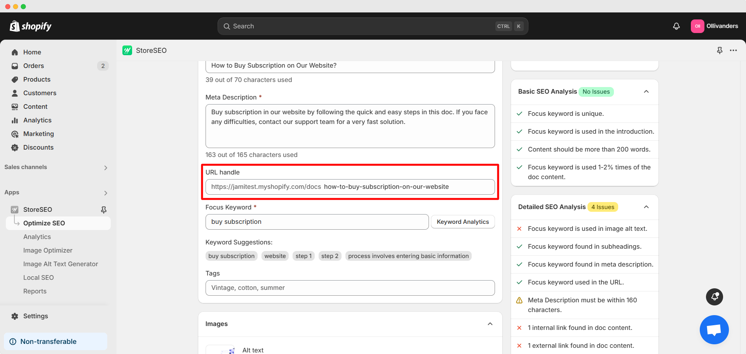The height and width of the screenshot is (354, 746).
Task: Select Image Alt Text Generator menu item
Action: tap(61, 264)
